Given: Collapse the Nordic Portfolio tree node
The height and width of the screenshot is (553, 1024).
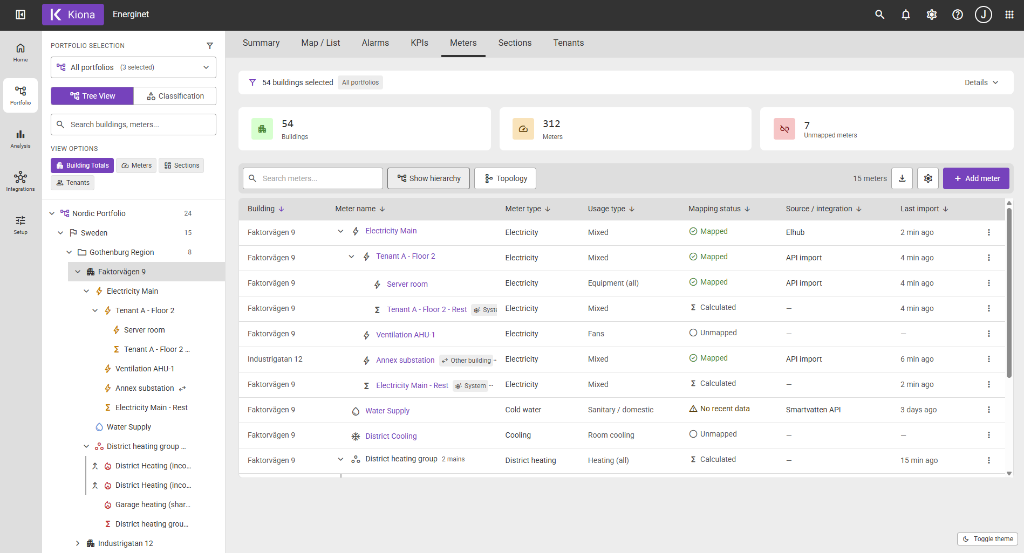Looking at the screenshot, I should coord(52,213).
